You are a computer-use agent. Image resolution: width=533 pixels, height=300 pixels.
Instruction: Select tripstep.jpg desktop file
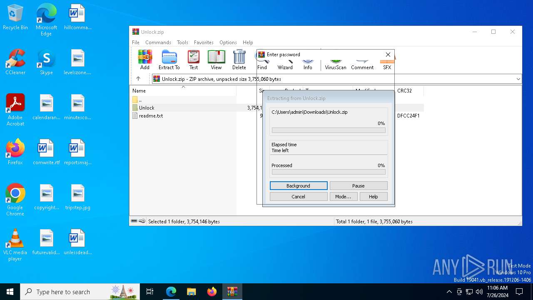77,197
